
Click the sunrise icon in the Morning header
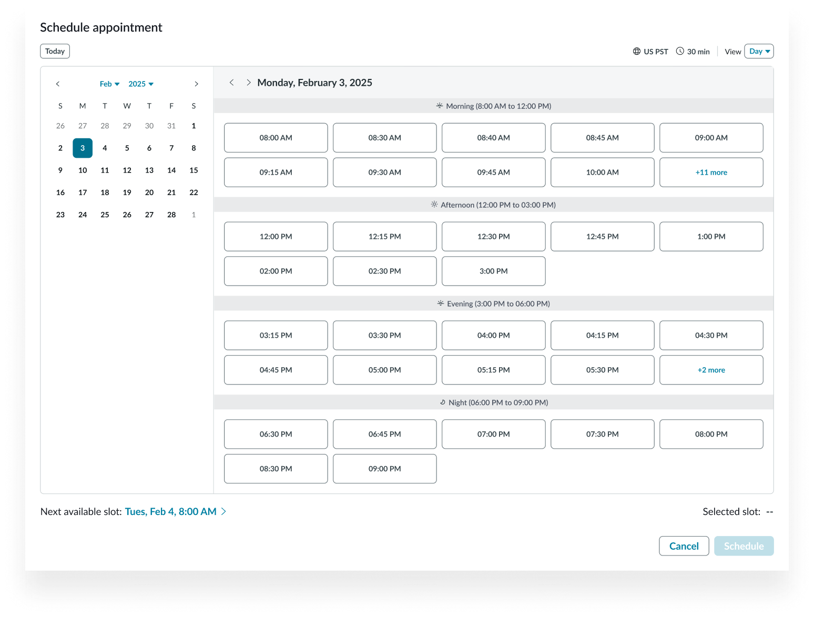[x=439, y=105]
